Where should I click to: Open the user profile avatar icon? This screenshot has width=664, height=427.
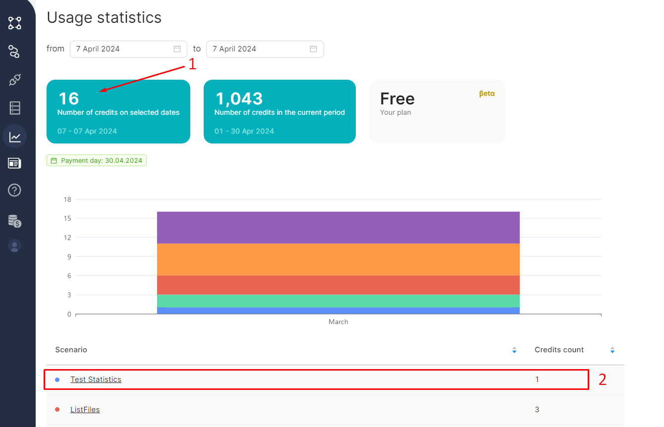pyautogui.click(x=15, y=246)
